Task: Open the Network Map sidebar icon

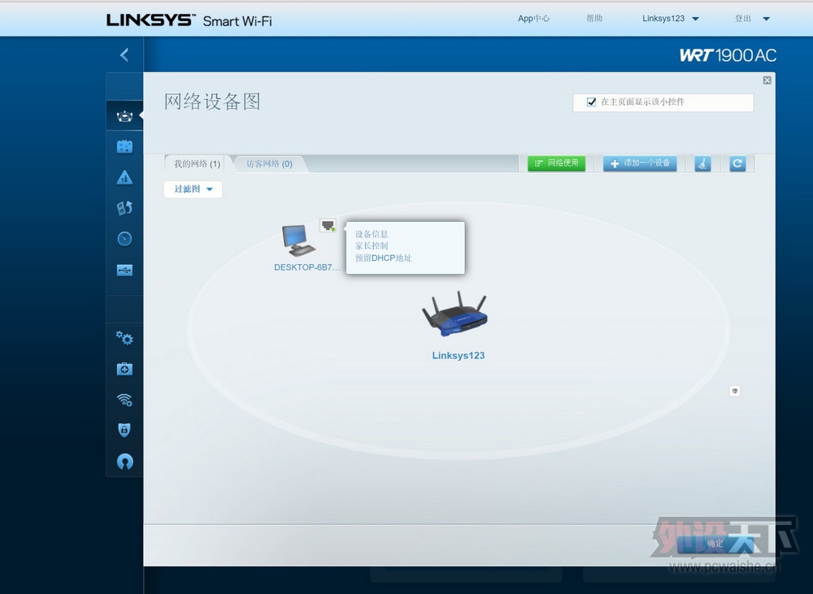Action: [124, 116]
